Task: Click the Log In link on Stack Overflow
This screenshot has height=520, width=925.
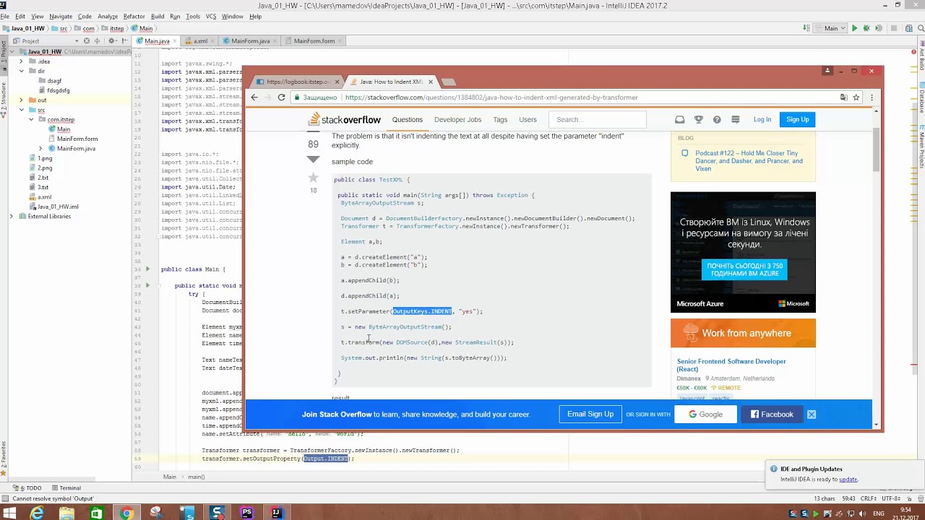Action: pyautogui.click(x=762, y=120)
